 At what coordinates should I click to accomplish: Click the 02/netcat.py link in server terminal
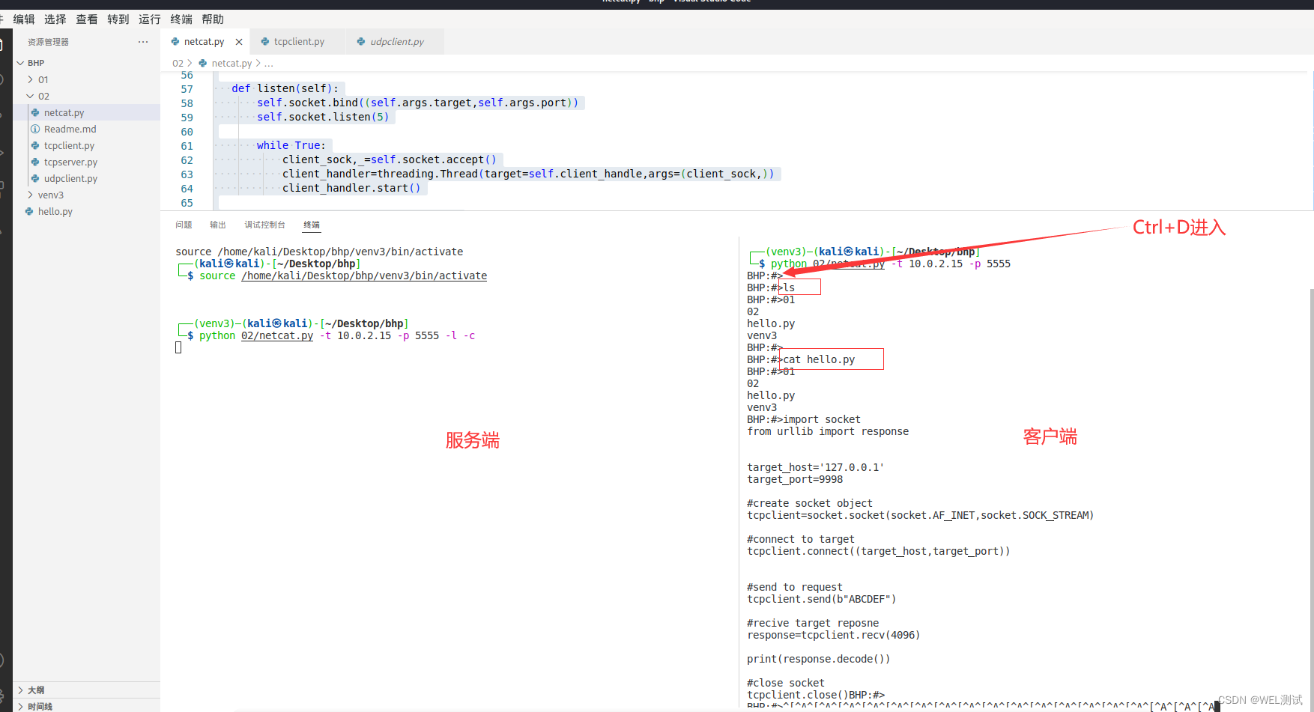tap(277, 335)
